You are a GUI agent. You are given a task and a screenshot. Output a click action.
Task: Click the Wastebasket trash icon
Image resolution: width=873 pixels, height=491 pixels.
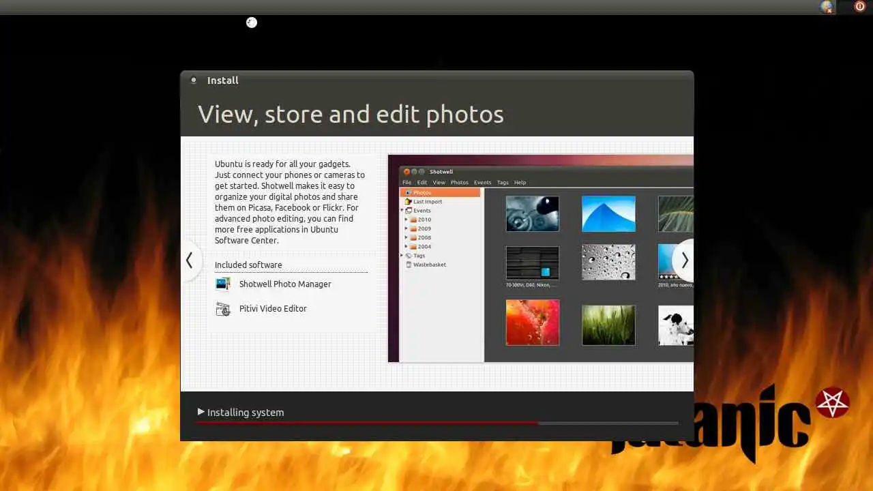[x=409, y=265]
